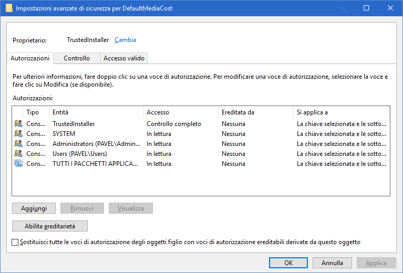Sort the list by the Entità column header

click(x=96, y=112)
